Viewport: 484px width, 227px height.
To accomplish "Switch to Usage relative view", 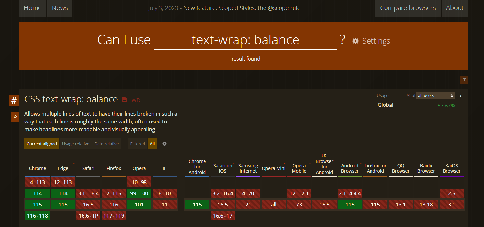I will (x=76, y=144).
